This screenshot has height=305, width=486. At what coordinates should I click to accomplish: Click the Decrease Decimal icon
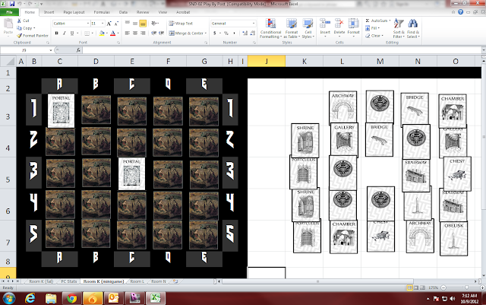tap(253, 33)
